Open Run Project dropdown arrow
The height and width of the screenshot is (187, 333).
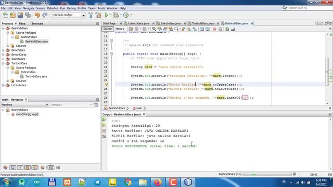coord(111,15)
